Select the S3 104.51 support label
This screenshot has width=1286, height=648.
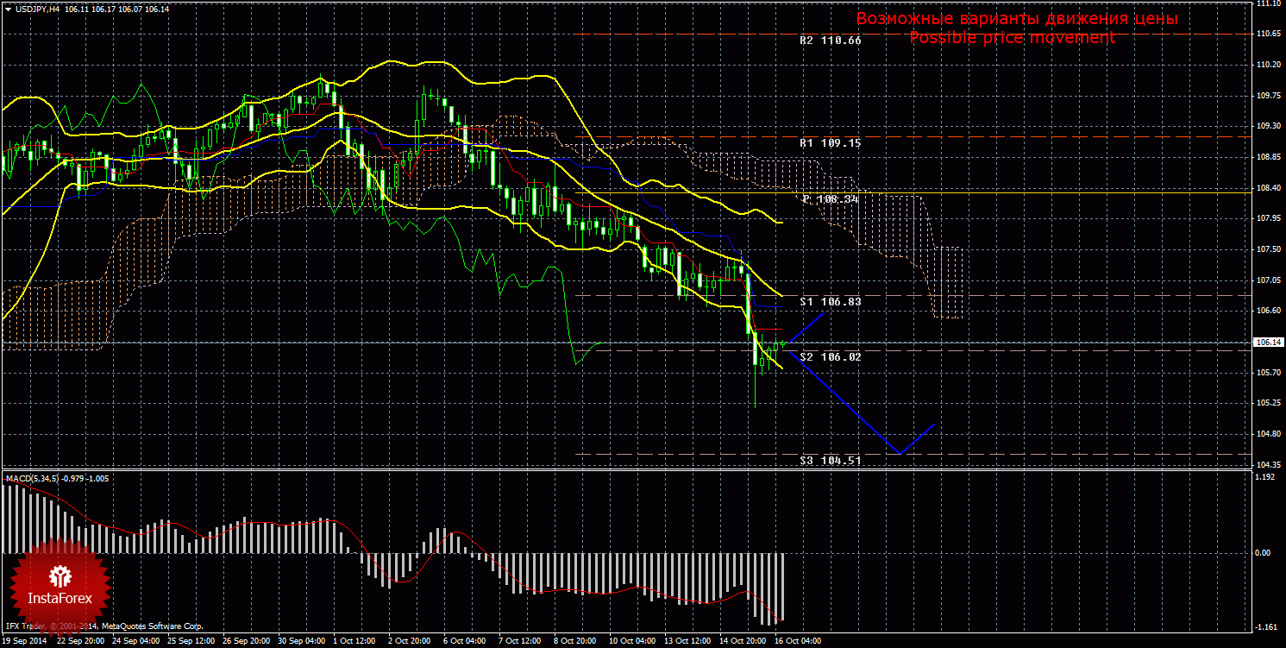click(x=830, y=461)
